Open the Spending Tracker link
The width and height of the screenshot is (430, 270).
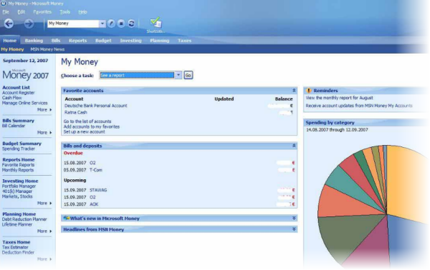point(19,149)
